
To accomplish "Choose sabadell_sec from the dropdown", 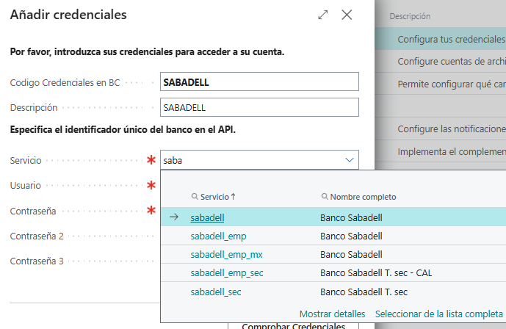I will click(x=216, y=292).
